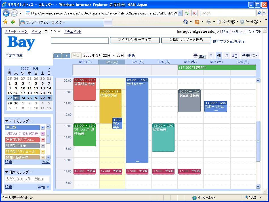Screen dimensions: 269x202
Task: Go to next month in mini calendar
Action: [x=49, y=69]
